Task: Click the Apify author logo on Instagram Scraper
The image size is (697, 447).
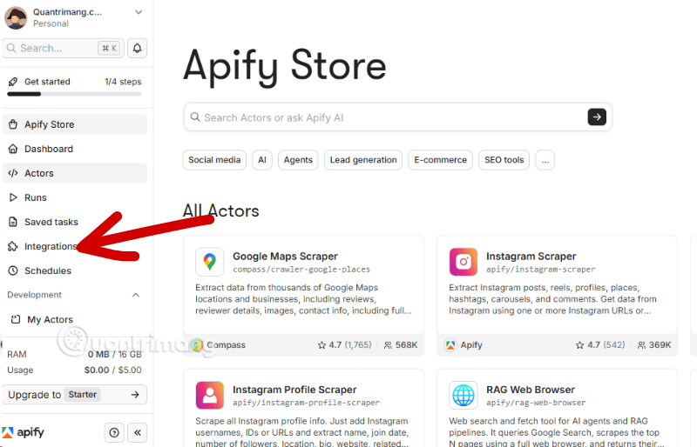Action: 450,345
